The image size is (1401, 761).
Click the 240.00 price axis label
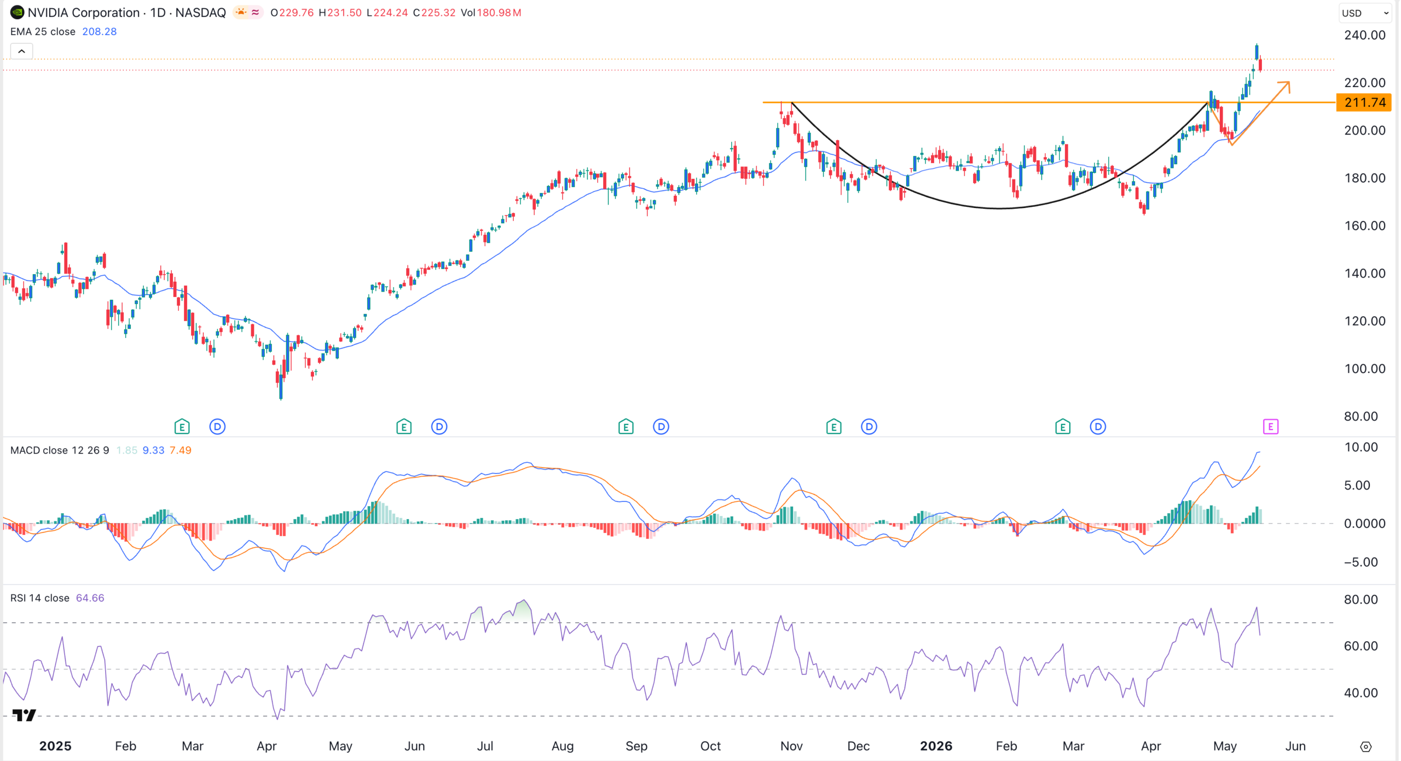pyautogui.click(x=1365, y=35)
